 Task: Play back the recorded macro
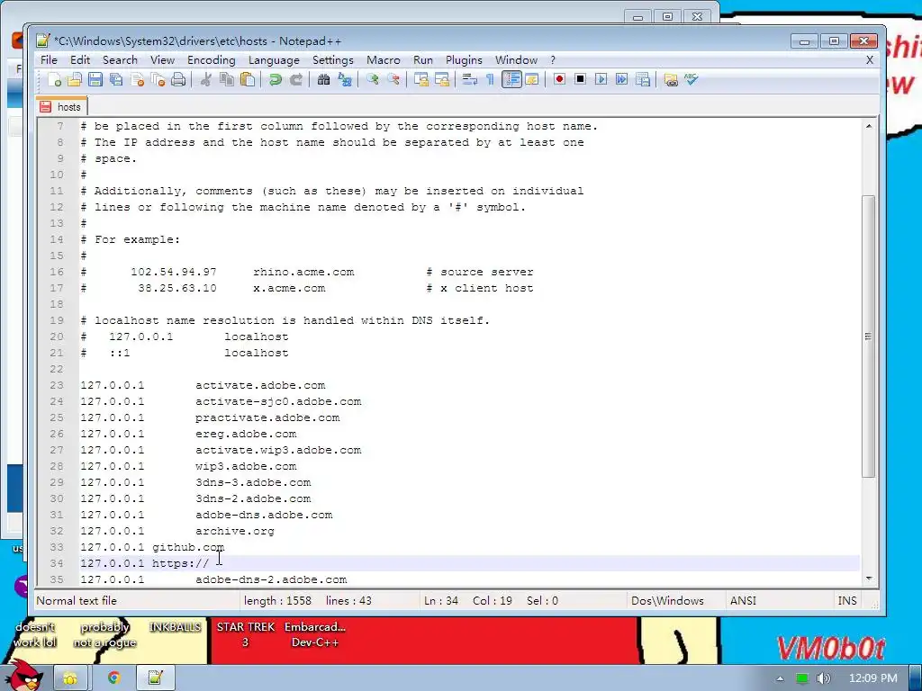(x=601, y=79)
